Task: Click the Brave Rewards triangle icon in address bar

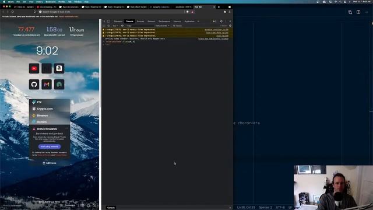Action: (x=192, y=12)
